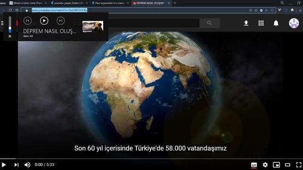The image size is (303, 170).
Task: Switch to the youtube_player_flutter tab
Action: 69,3
